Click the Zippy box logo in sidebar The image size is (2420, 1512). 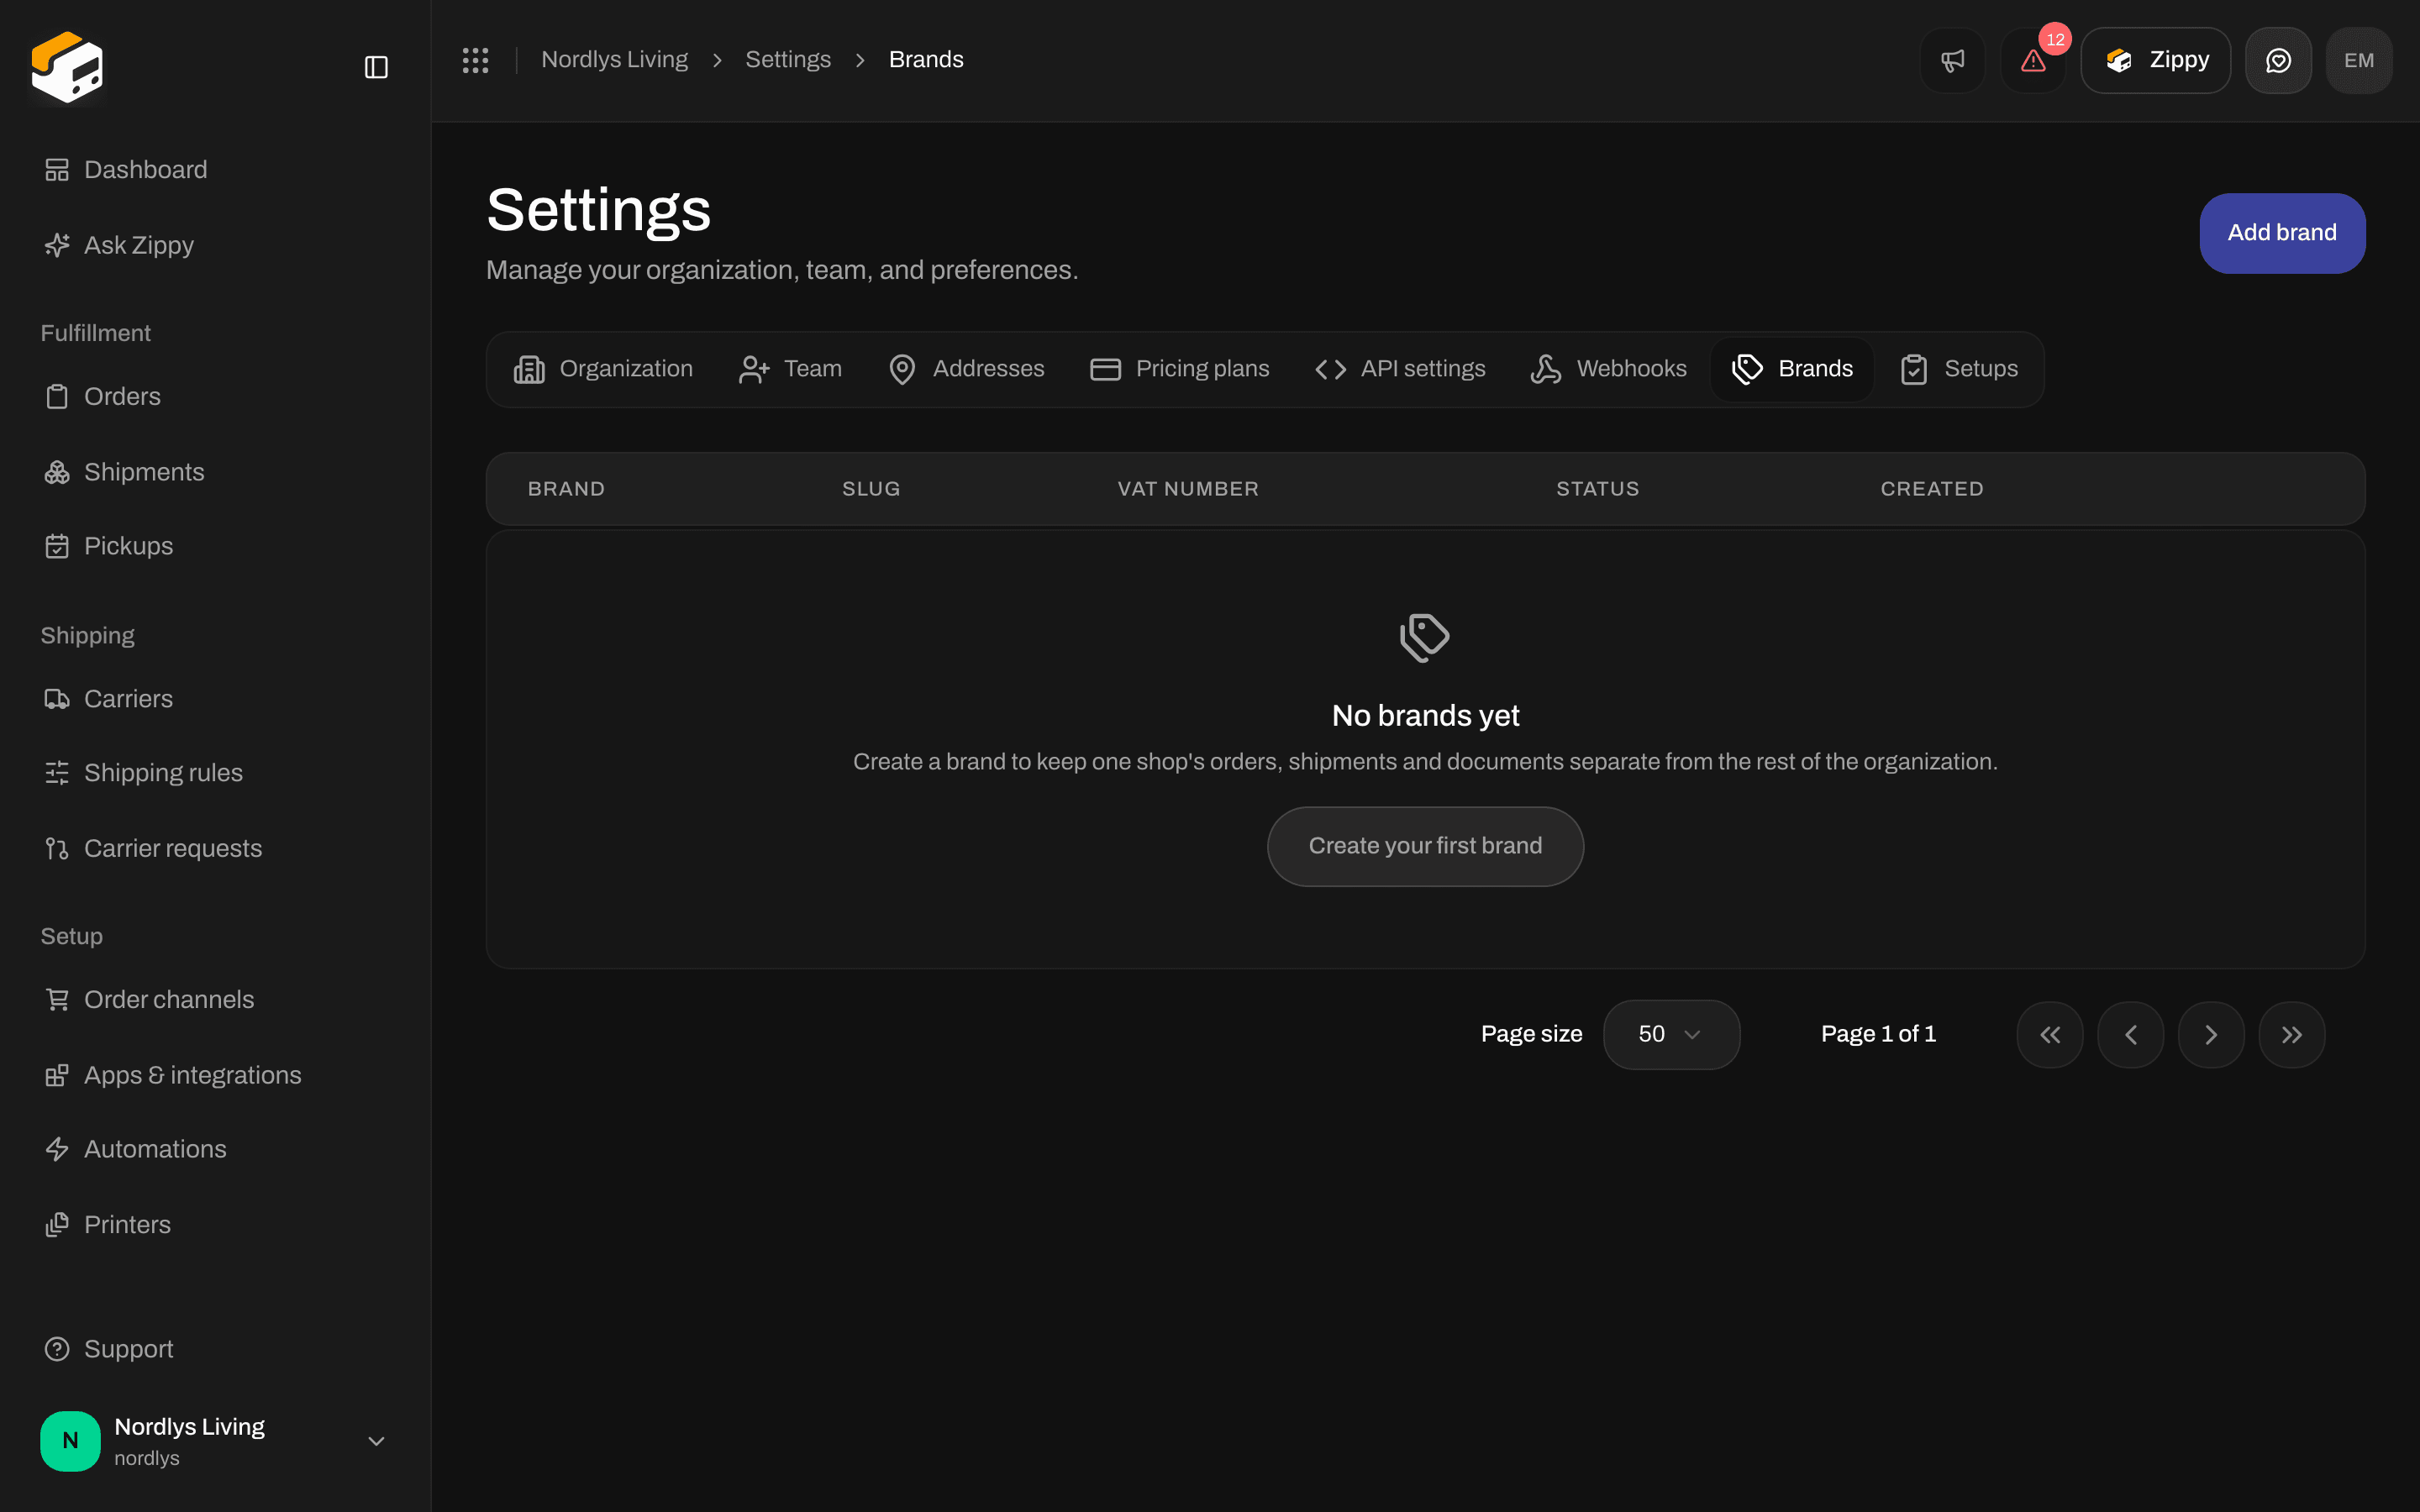[x=67, y=67]
